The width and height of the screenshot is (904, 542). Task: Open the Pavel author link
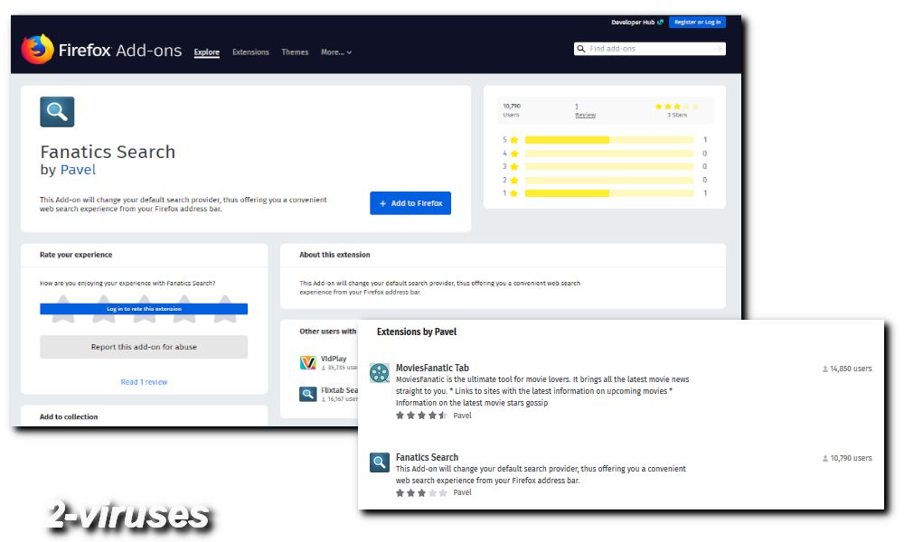(77, 170)
